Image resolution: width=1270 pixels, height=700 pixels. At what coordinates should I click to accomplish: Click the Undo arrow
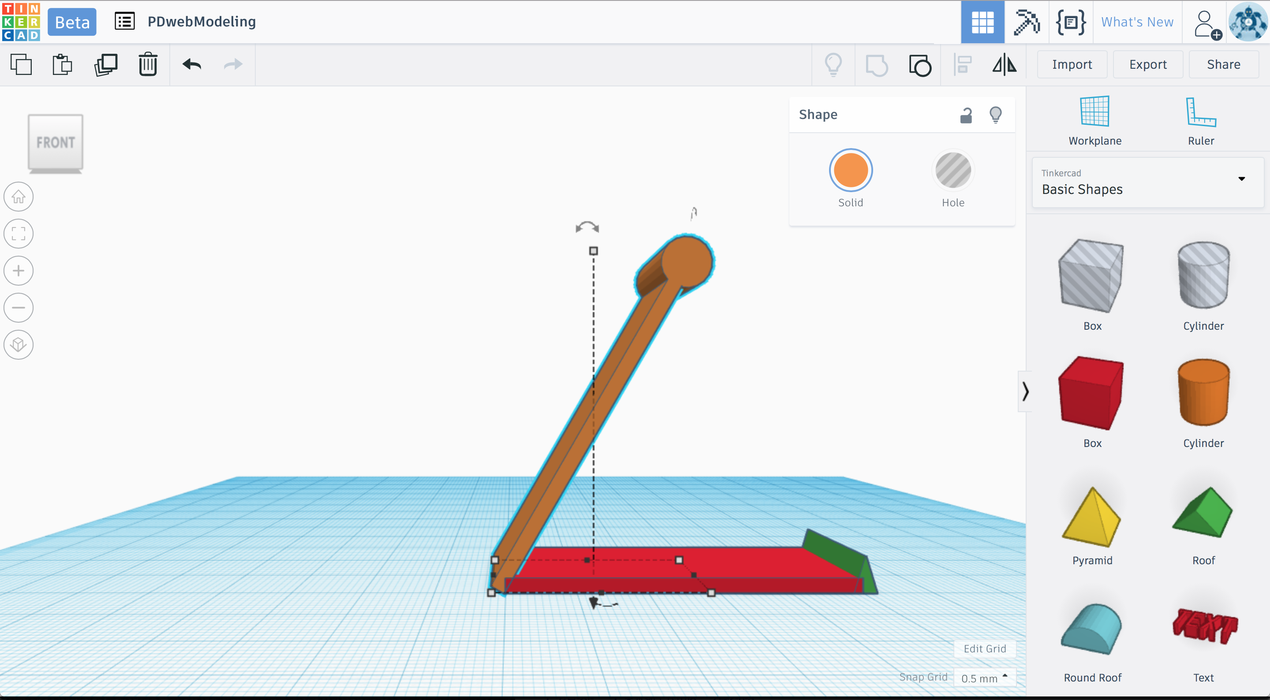coord(192,64)
